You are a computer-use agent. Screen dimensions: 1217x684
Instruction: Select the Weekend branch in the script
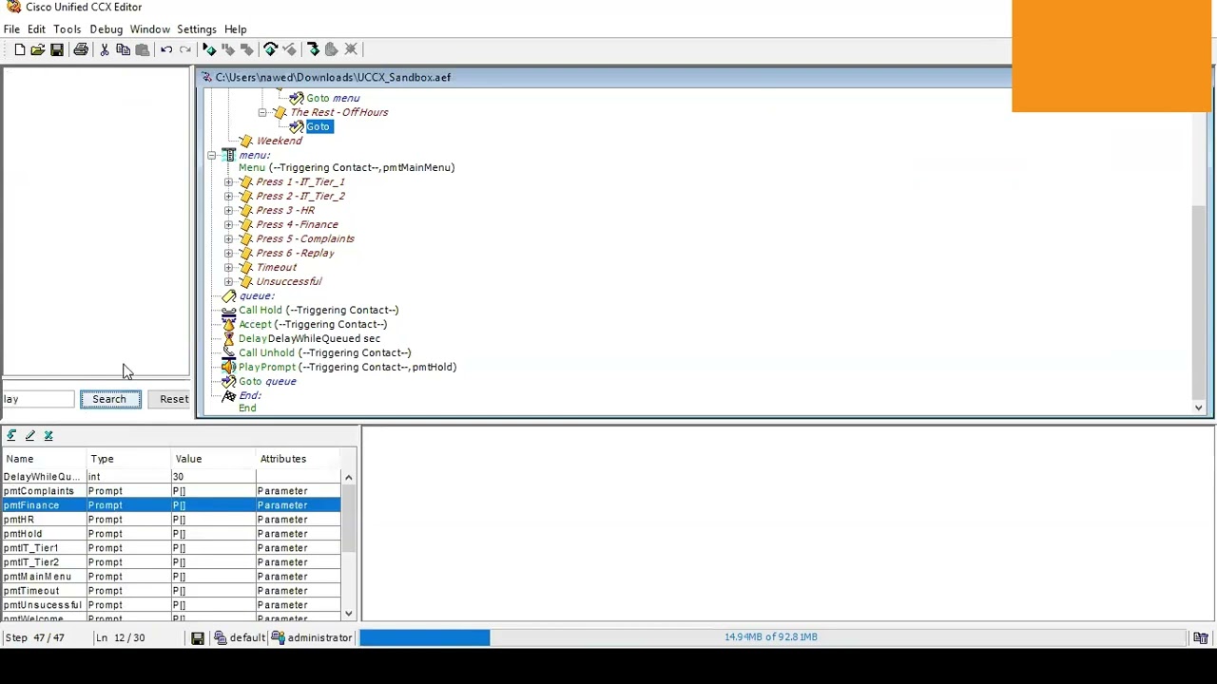[x=279, y=141]
